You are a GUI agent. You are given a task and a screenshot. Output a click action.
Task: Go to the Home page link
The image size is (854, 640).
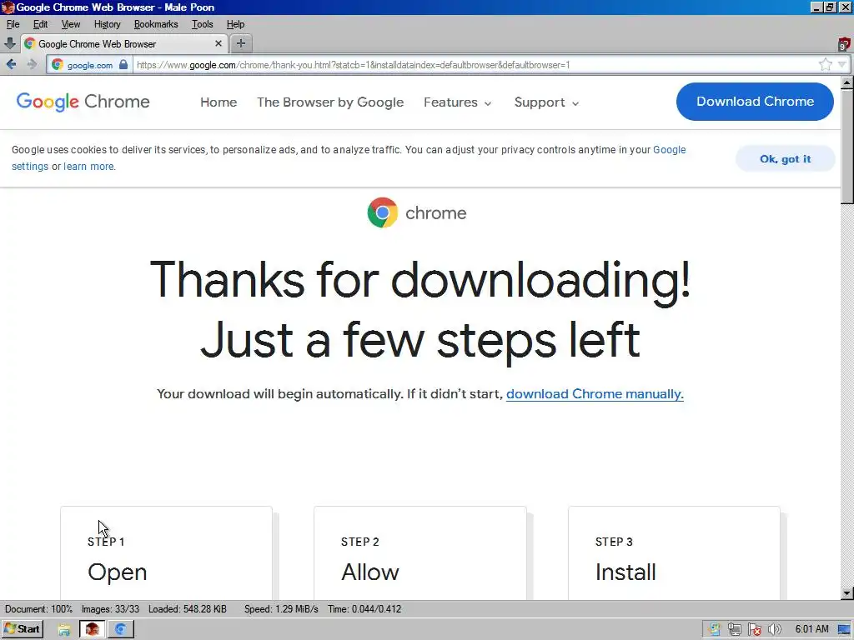[219, 102]
